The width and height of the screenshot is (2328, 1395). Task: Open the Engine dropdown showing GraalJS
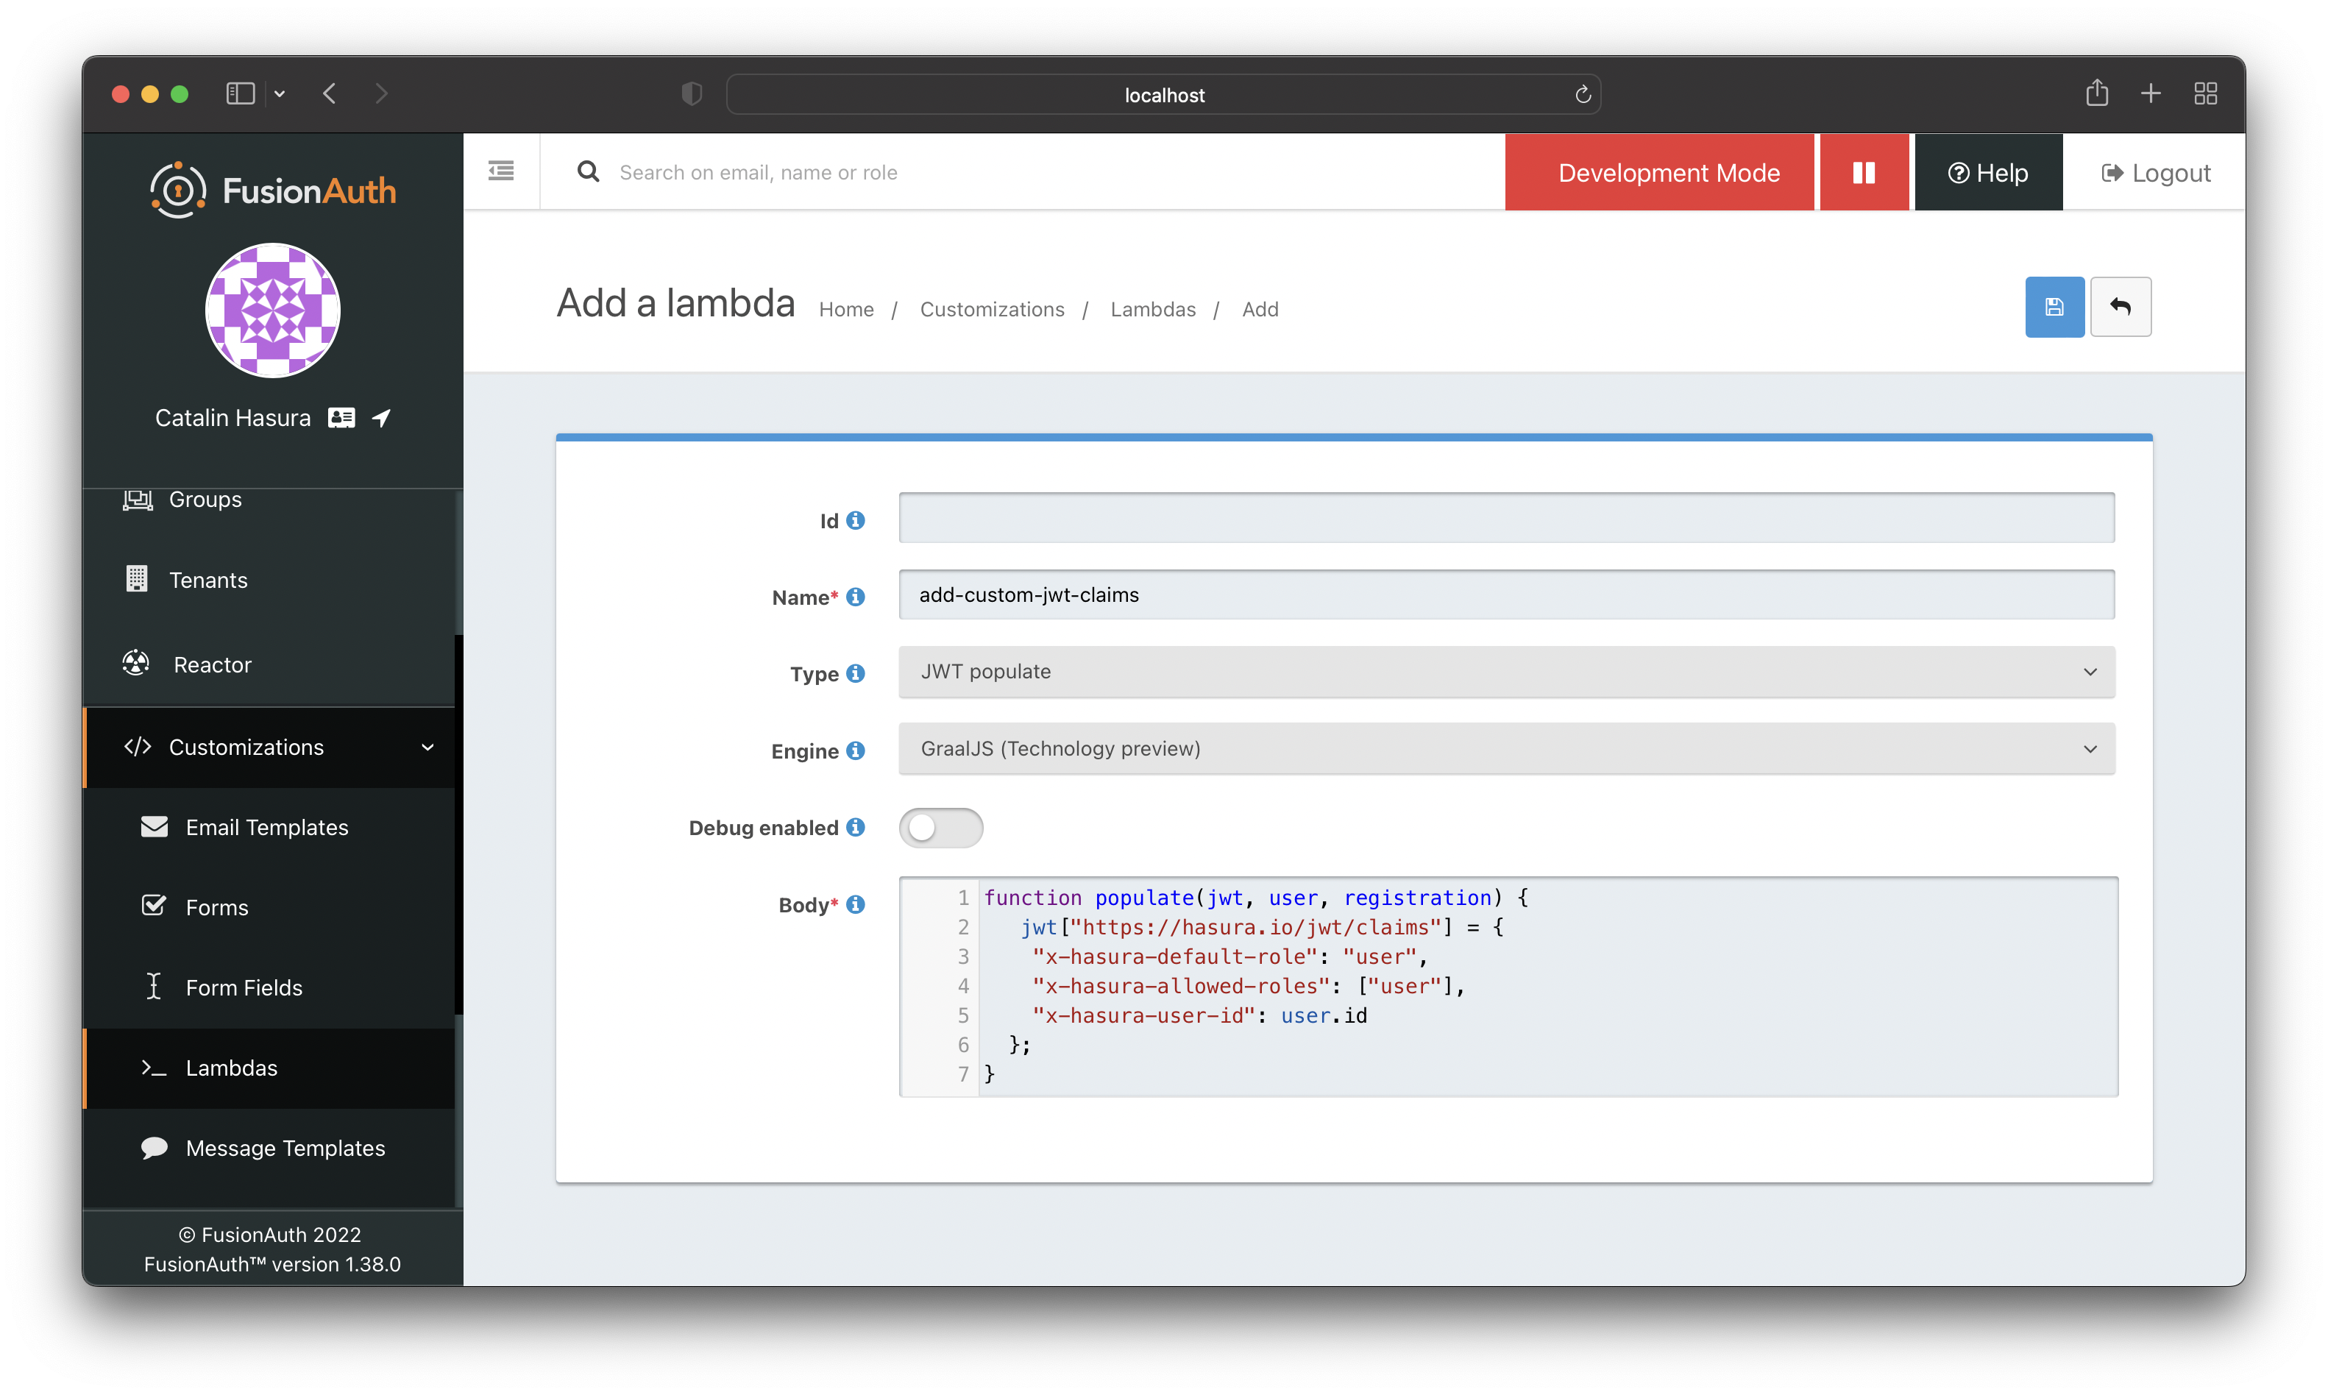point(1505,748)
